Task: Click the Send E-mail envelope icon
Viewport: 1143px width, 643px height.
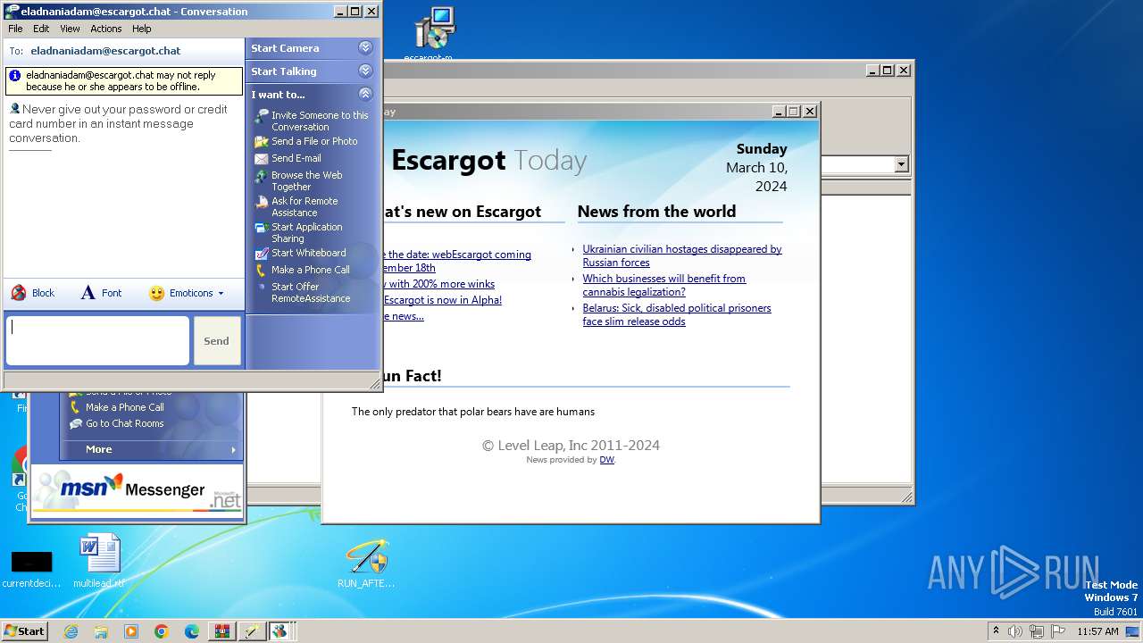Action: tap(261, 158)
